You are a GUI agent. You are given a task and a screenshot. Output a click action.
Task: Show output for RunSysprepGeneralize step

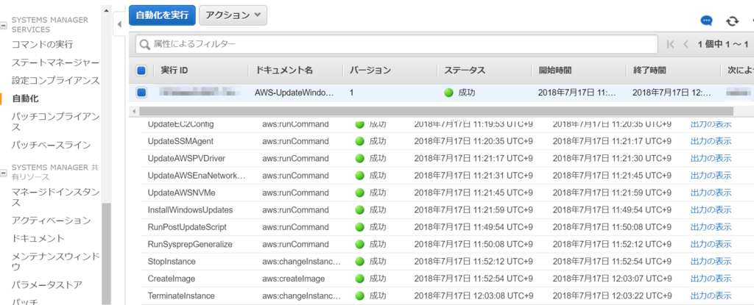(711, 245)
